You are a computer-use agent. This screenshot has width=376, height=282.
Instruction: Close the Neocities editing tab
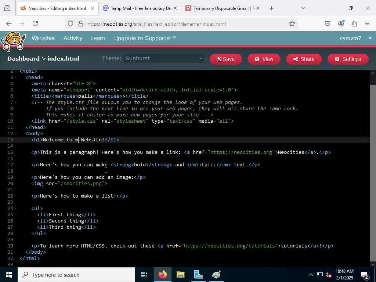pos(92,8)
